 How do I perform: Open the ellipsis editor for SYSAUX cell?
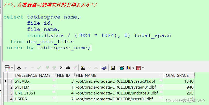pos(54,80)
